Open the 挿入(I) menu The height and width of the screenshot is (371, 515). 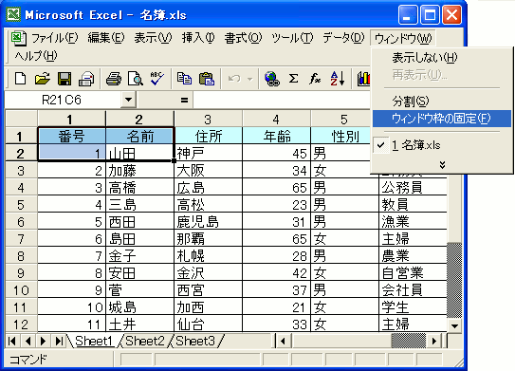(x=198, y=38)
